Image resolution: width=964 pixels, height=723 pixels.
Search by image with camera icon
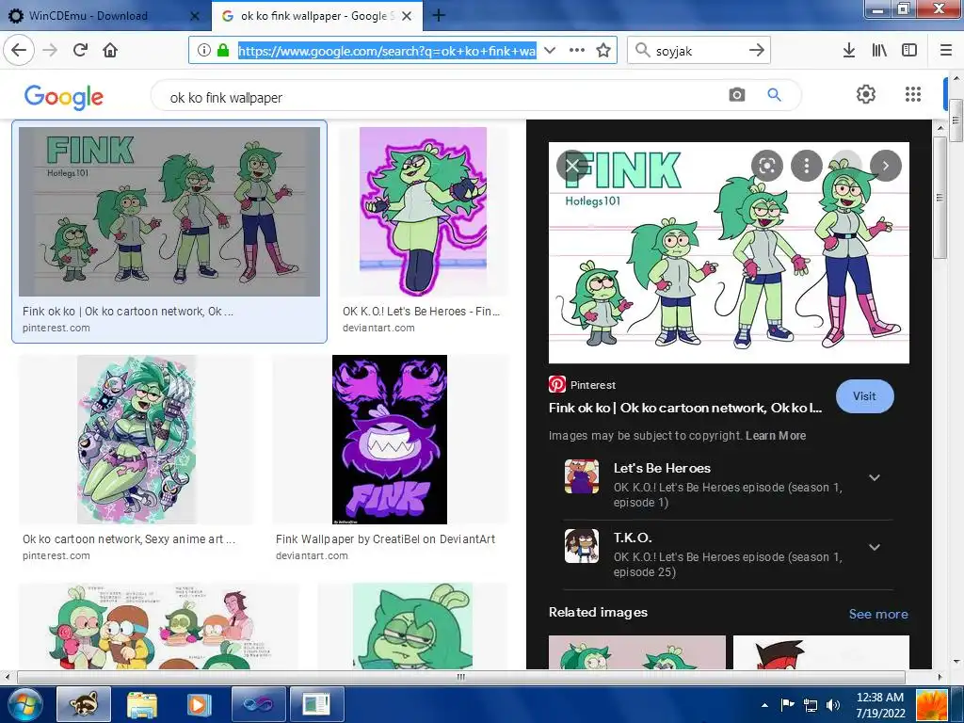coord(736,95)
